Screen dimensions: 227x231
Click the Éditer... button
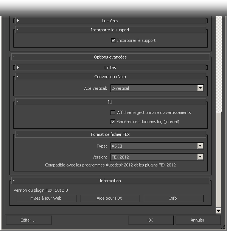tap(29, 220)
